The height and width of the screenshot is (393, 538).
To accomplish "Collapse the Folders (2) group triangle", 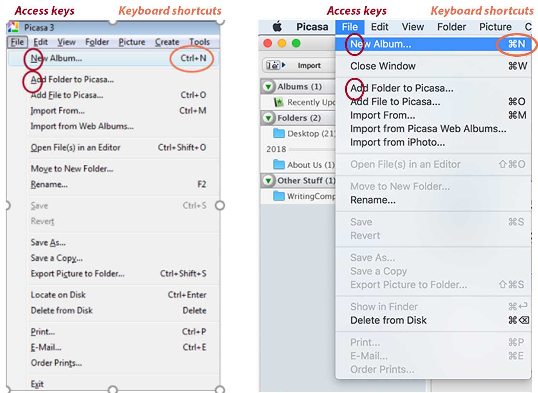I will click(268, 118).
